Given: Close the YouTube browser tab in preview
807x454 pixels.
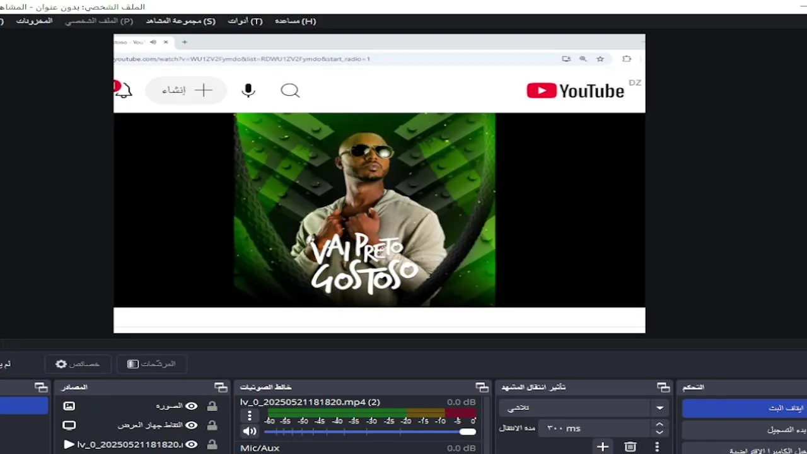Looking at the screenshot, I should [166, 42].
